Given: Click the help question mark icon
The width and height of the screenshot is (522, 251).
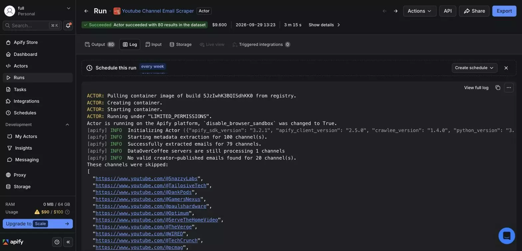Looking at the screenshot, I should tap(57, 242).
